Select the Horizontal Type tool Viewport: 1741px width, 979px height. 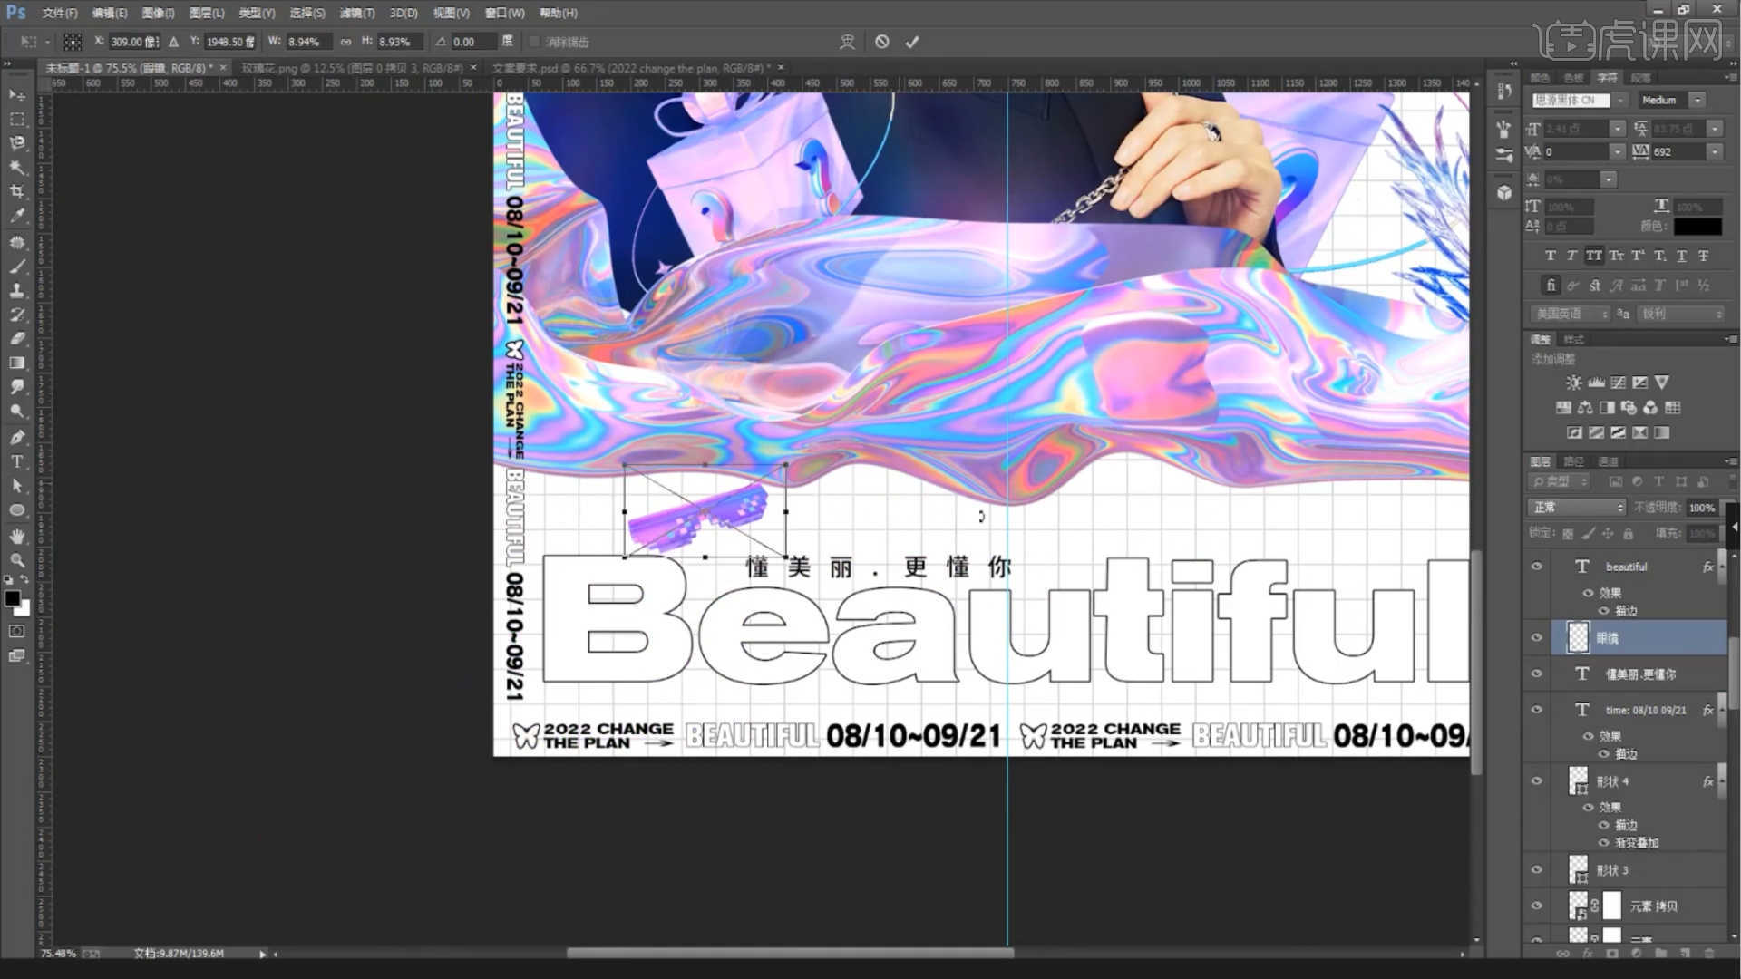click(x=16, y=461)
